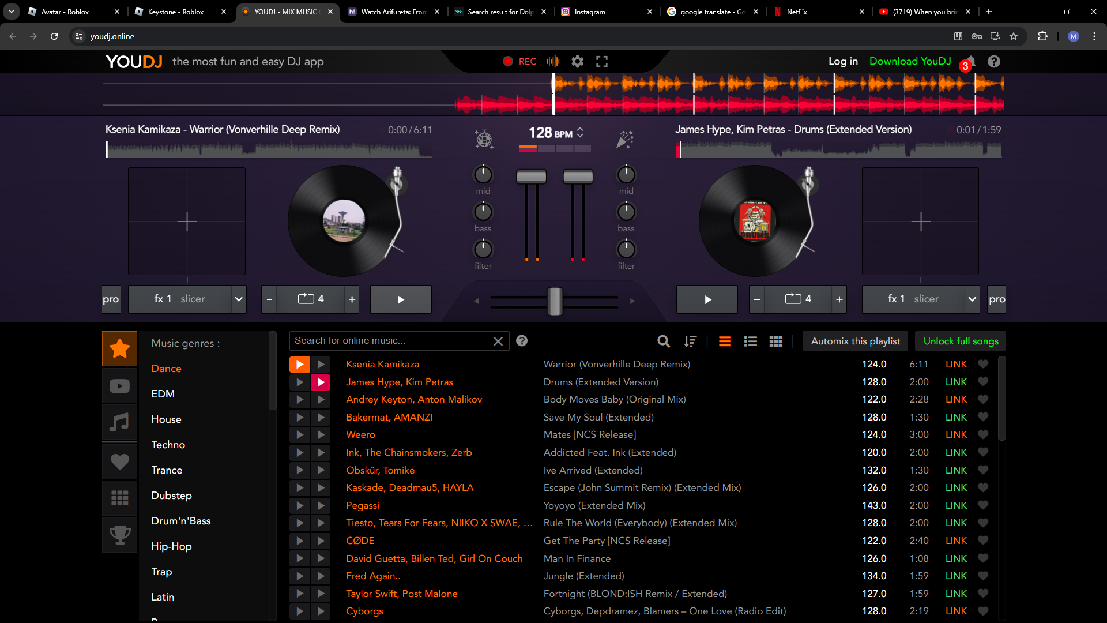The width and height of the screenshot is (1107, 623).
Task: Expand the right deck fx 1 slicer dropdown
Action: (x=972, y=299)
